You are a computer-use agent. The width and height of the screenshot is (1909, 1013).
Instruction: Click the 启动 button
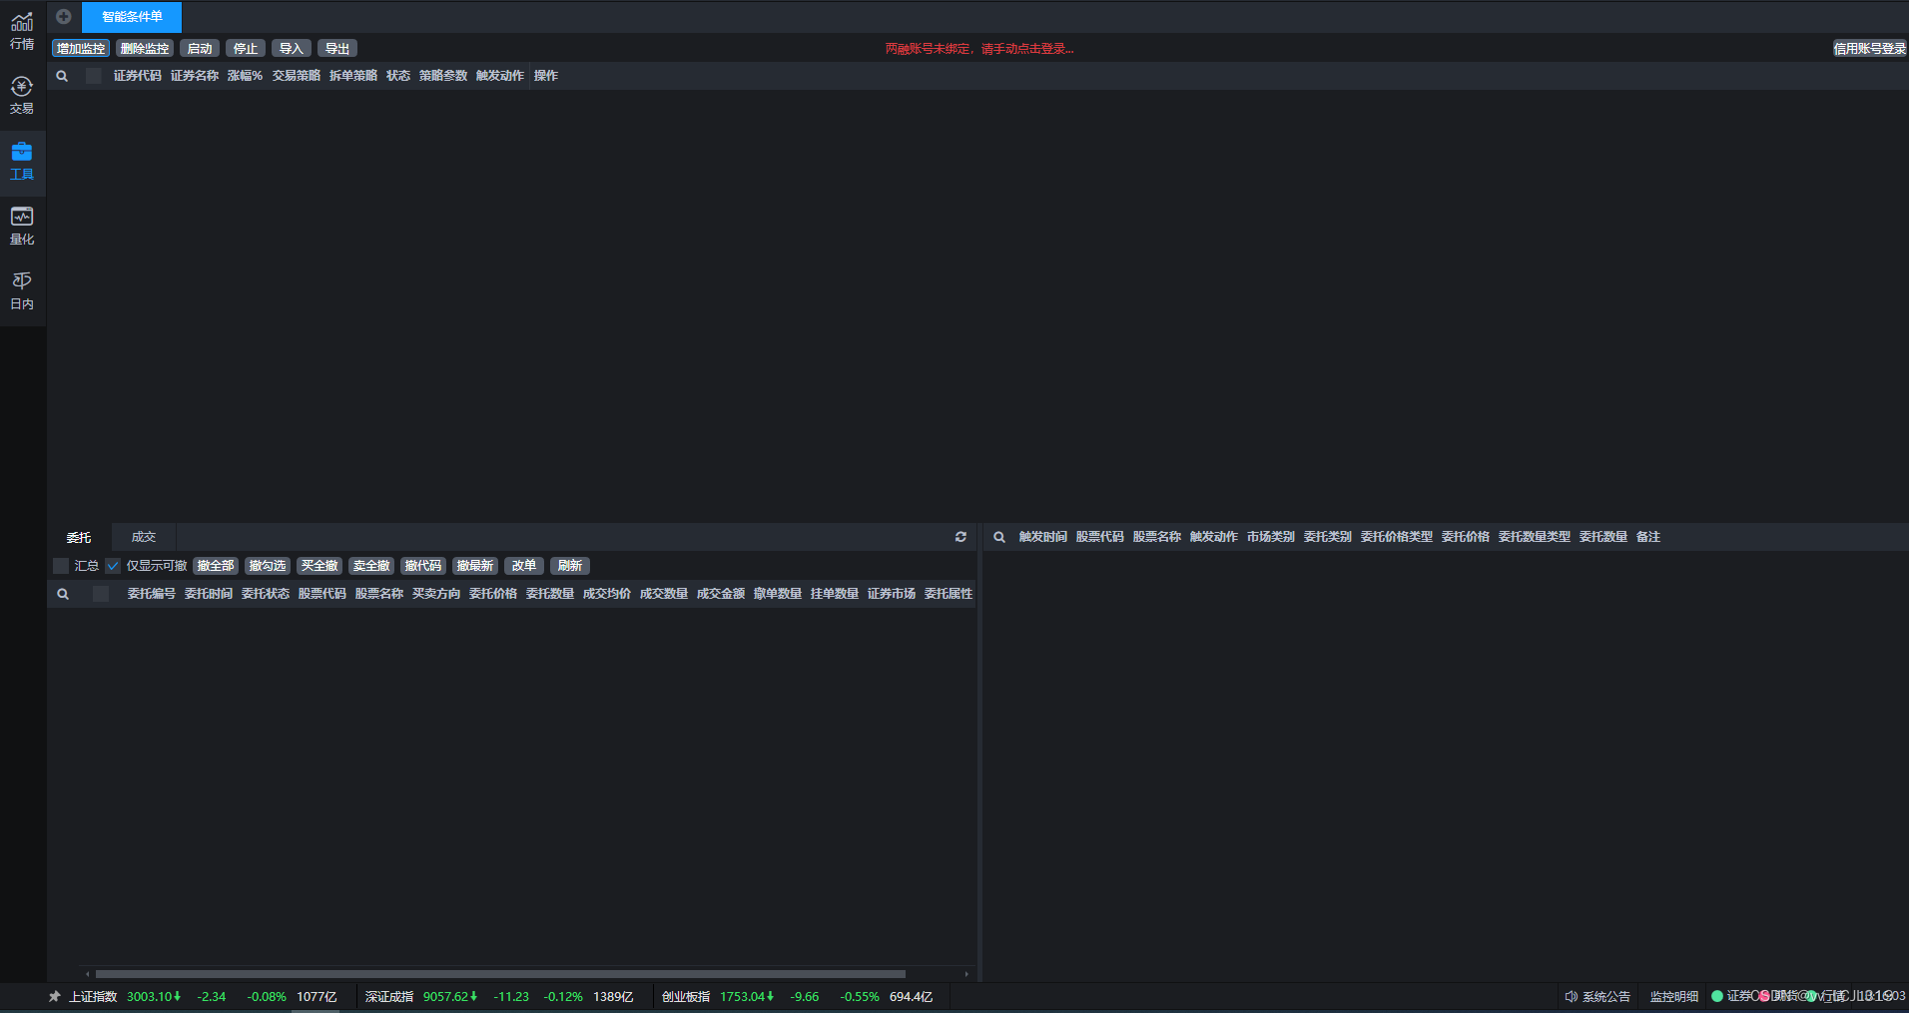pyautogui.click(x=199, y=47)
